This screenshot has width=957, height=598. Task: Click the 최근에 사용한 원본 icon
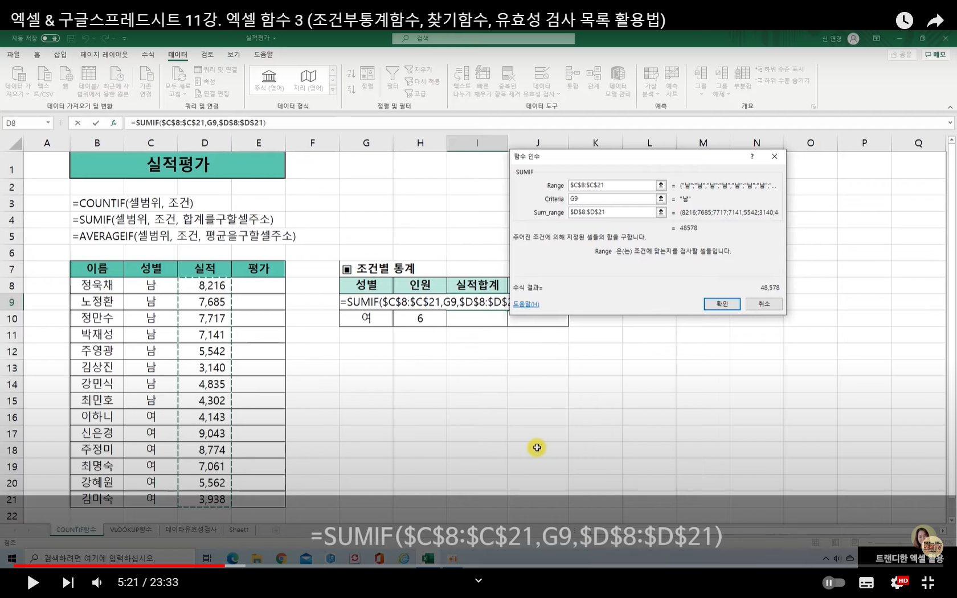pyautogui.click(x=116, y=81)
